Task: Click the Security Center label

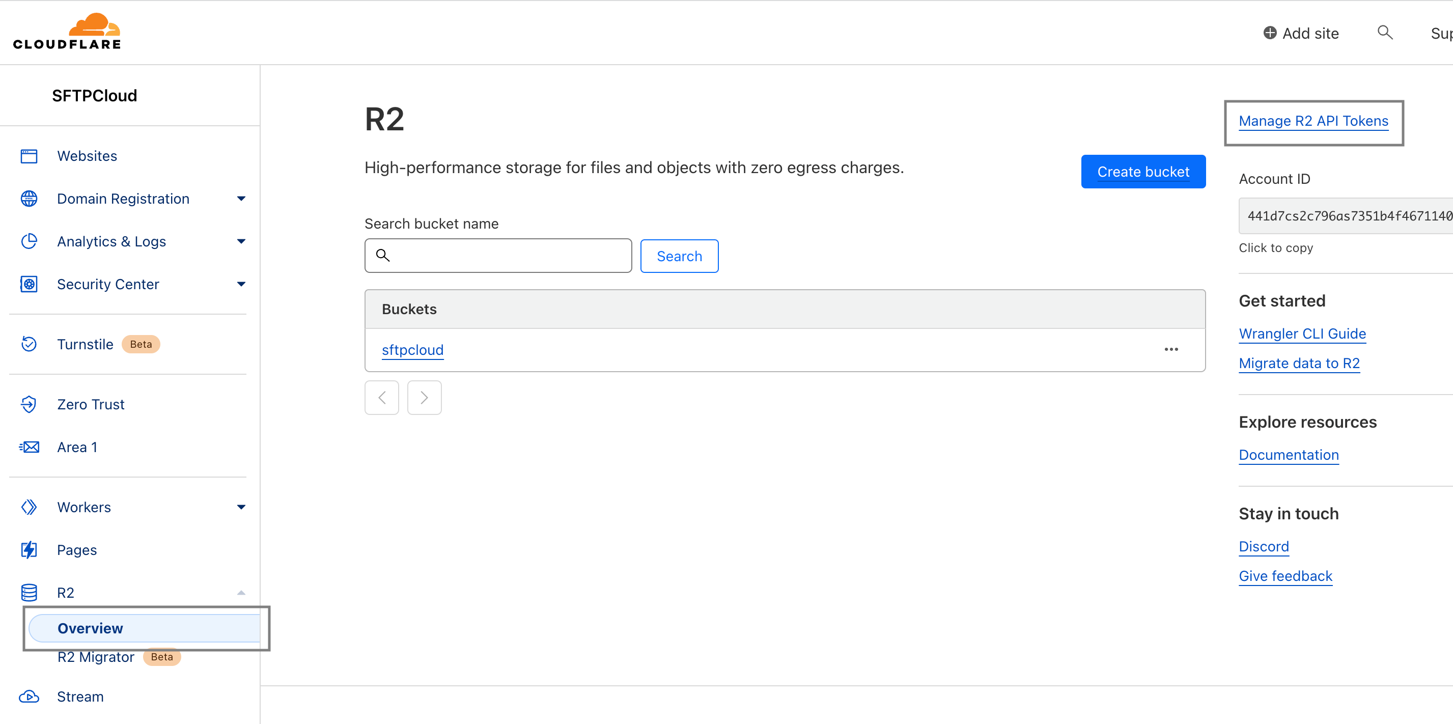Action: 108,285
